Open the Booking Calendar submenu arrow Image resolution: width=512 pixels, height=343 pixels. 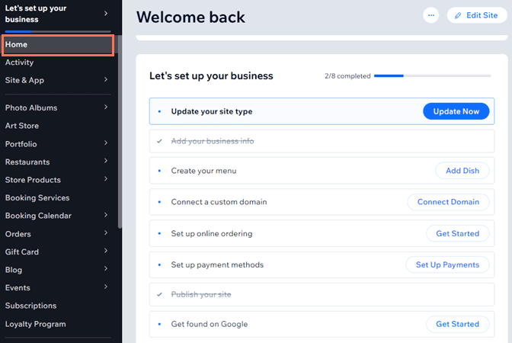pos(106,216)
